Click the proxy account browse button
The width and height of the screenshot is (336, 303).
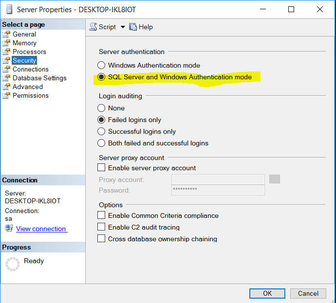275,179
